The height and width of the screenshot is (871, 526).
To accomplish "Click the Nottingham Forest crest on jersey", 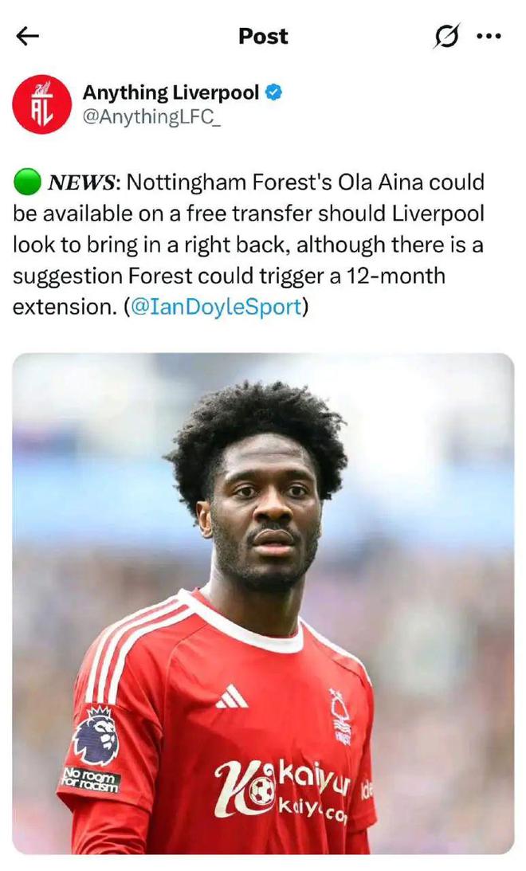I will click(x=340, y=716).
